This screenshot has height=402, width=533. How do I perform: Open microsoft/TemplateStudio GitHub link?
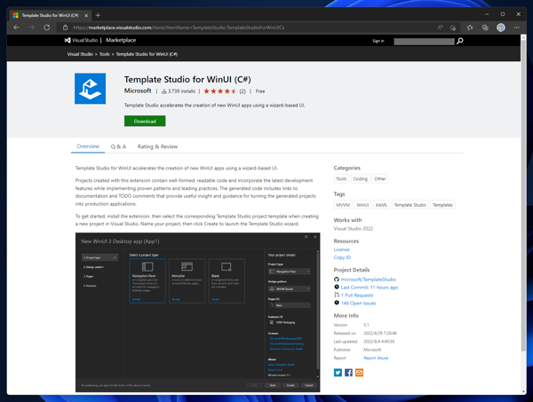369,280
